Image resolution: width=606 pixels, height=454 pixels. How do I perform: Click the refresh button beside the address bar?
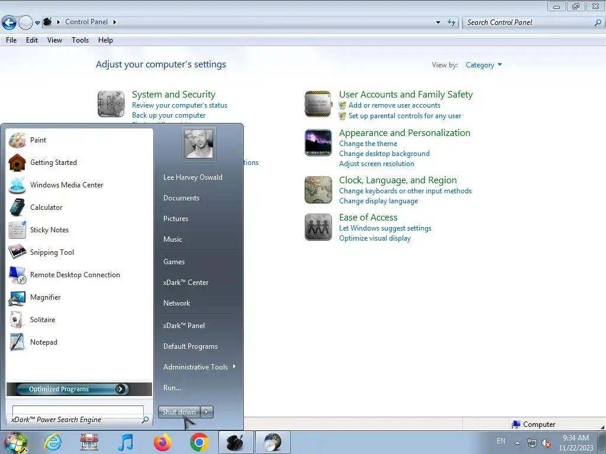click(451, 22)
